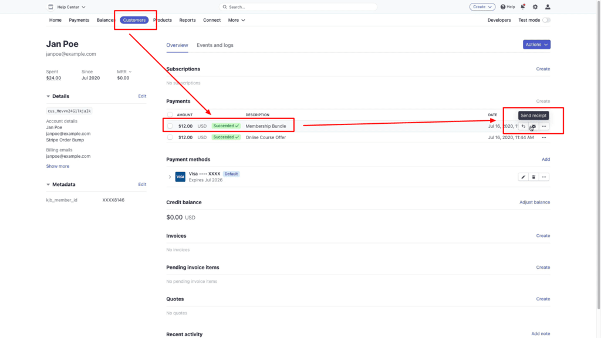Click the Help Center account icon
The image size is (601, 338).
coord(50,7)
